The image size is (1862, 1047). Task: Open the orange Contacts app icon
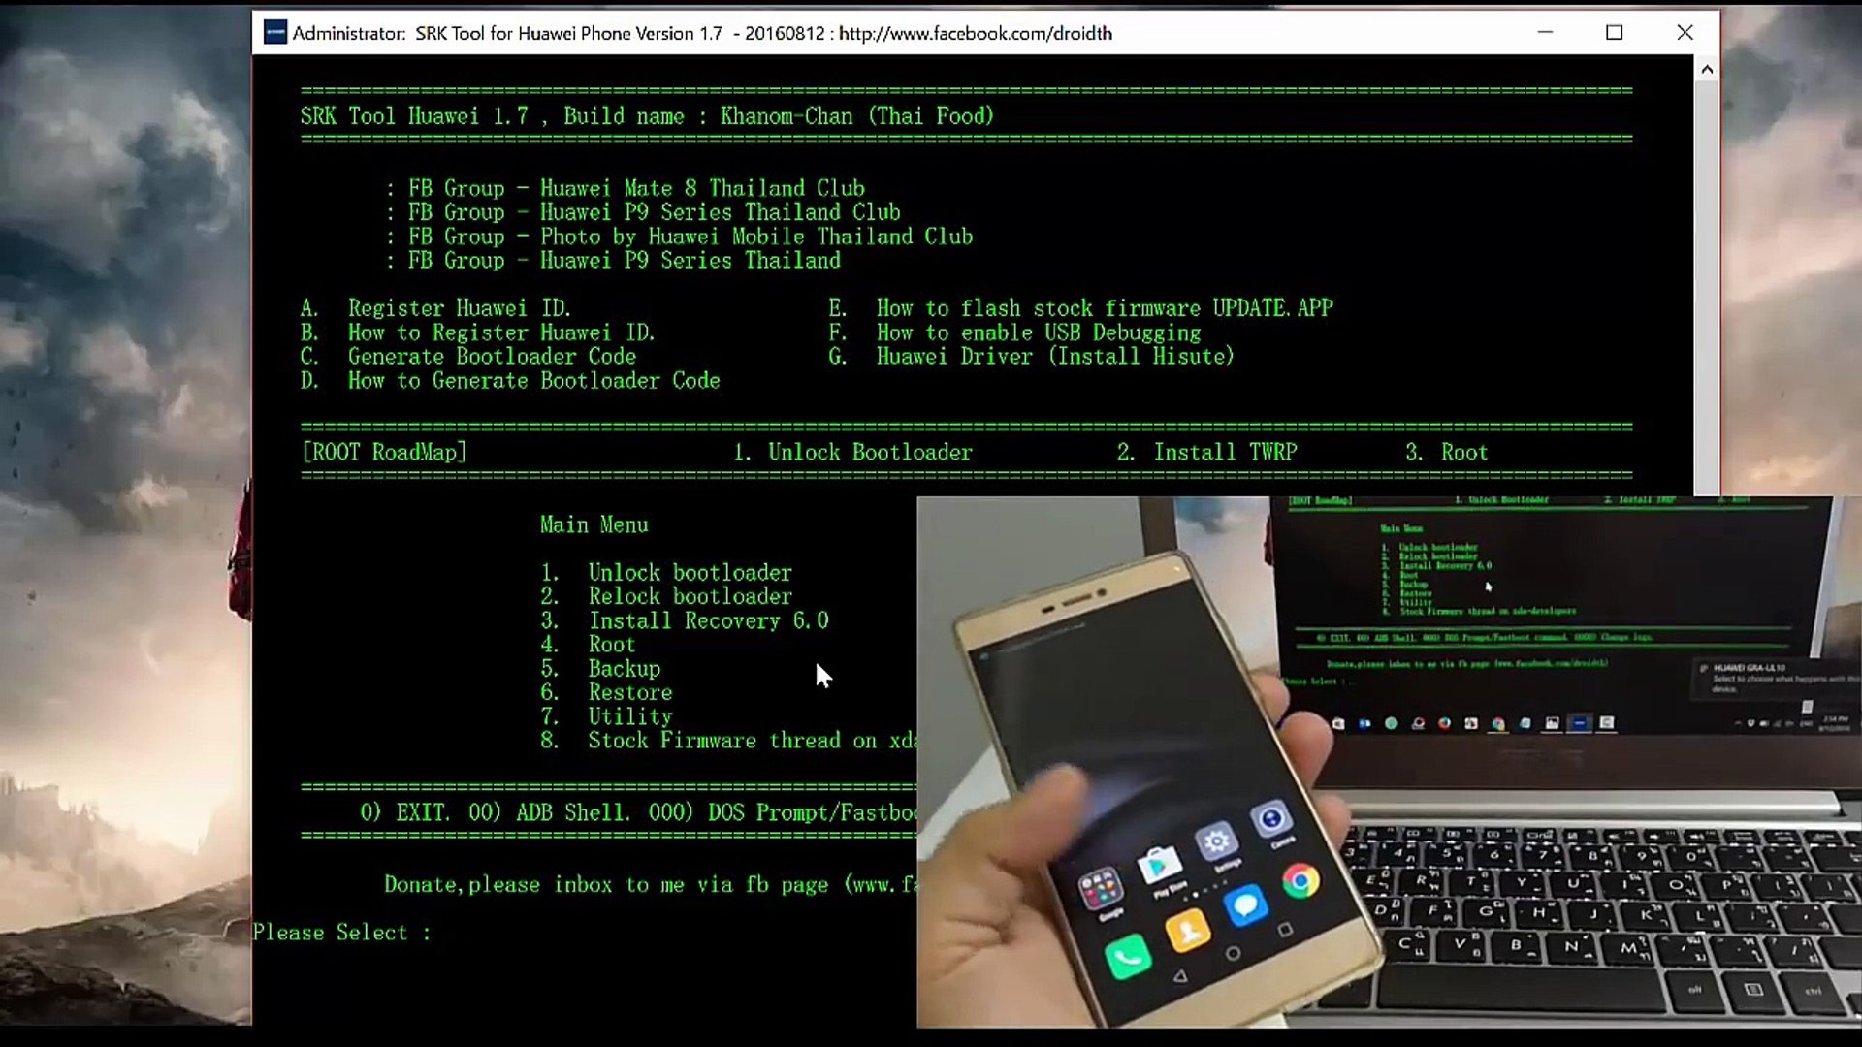pyautogui.click(x=1188, y=931)
